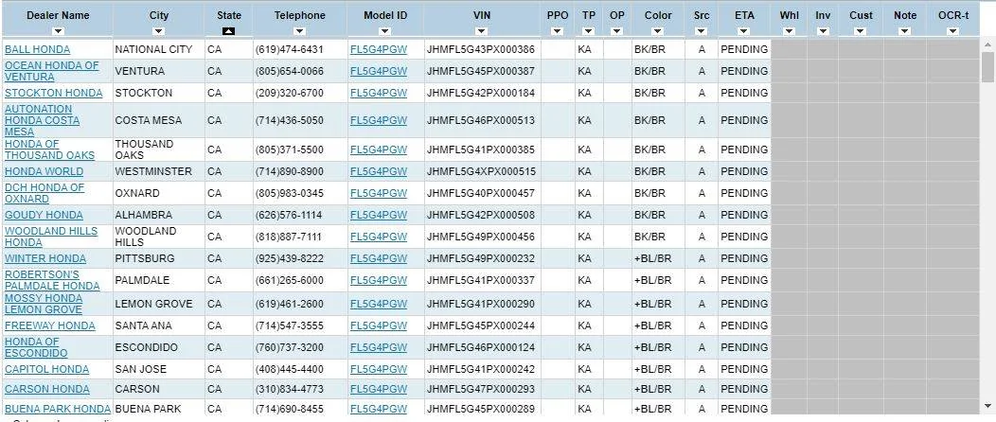This screenshot has height=422, width=996.
Task: Click VIN JHMFL5G4XPX000515
Action: pos(481,171)
